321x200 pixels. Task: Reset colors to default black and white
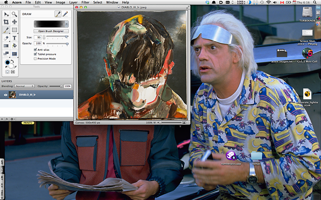[7, 67]
